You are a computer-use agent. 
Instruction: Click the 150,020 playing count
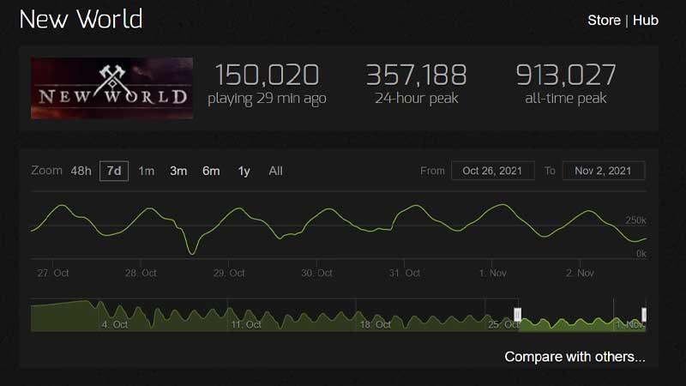[268, 75]
